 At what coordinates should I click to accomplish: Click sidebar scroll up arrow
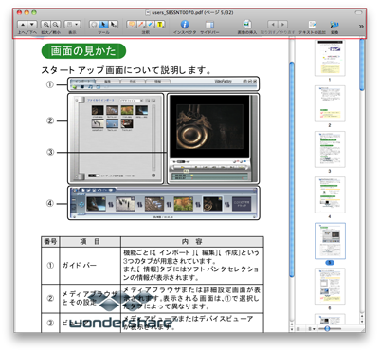pos(362,315)
